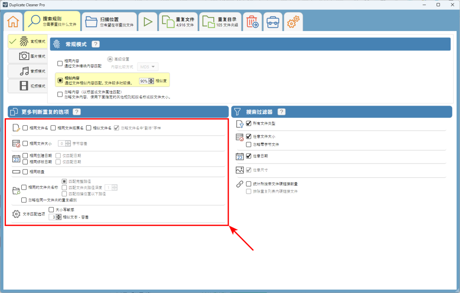The width and height of the screenshot is (460, 293).
Task: Open help for 常规模式 header
Action: point(96,44)
